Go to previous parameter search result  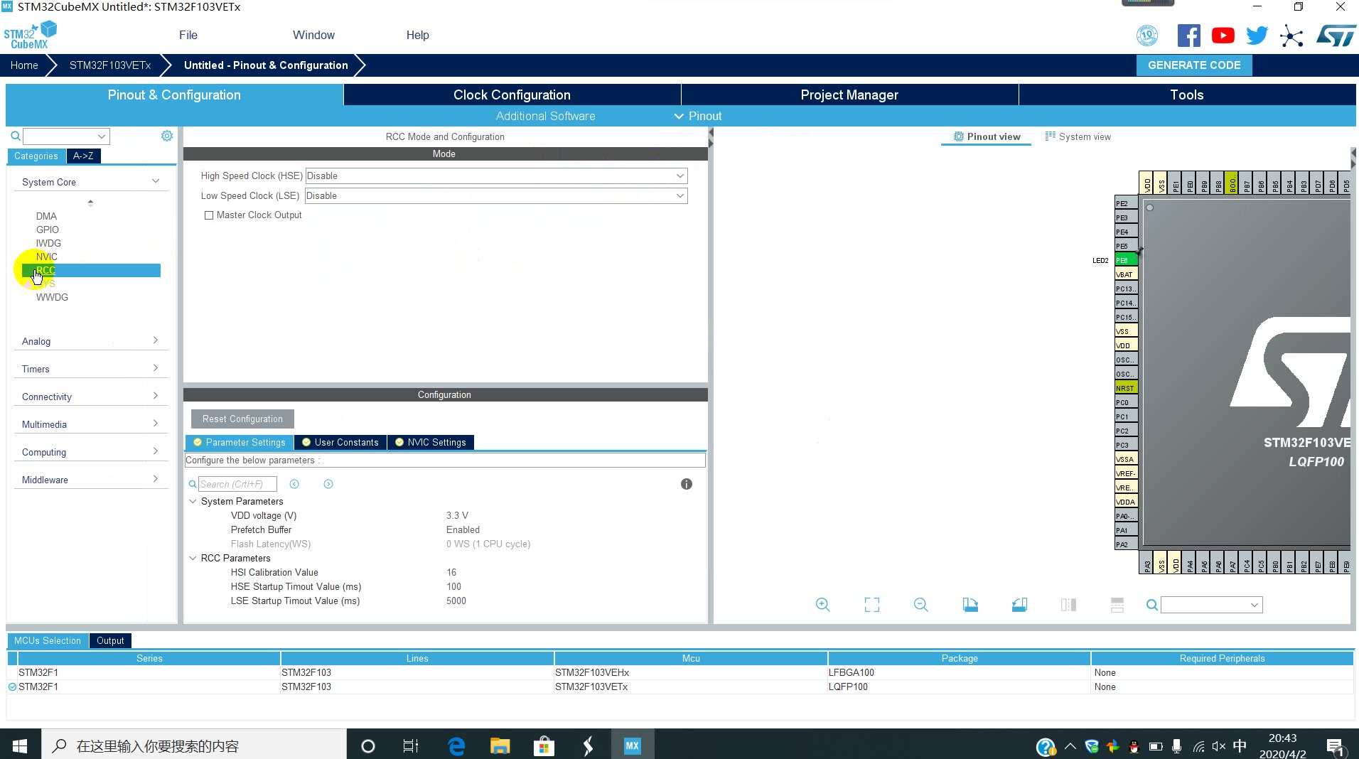(x=294, y=484)
